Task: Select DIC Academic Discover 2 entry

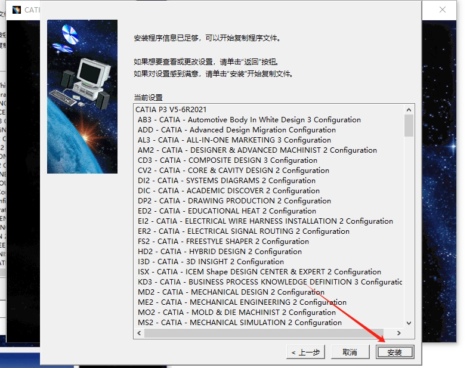Action: coord(228,191)
